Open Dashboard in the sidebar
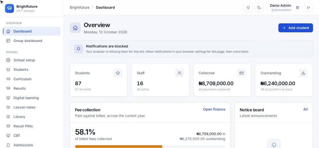The width and height of the screenshot is (319, 148). [x=32, y=31]
